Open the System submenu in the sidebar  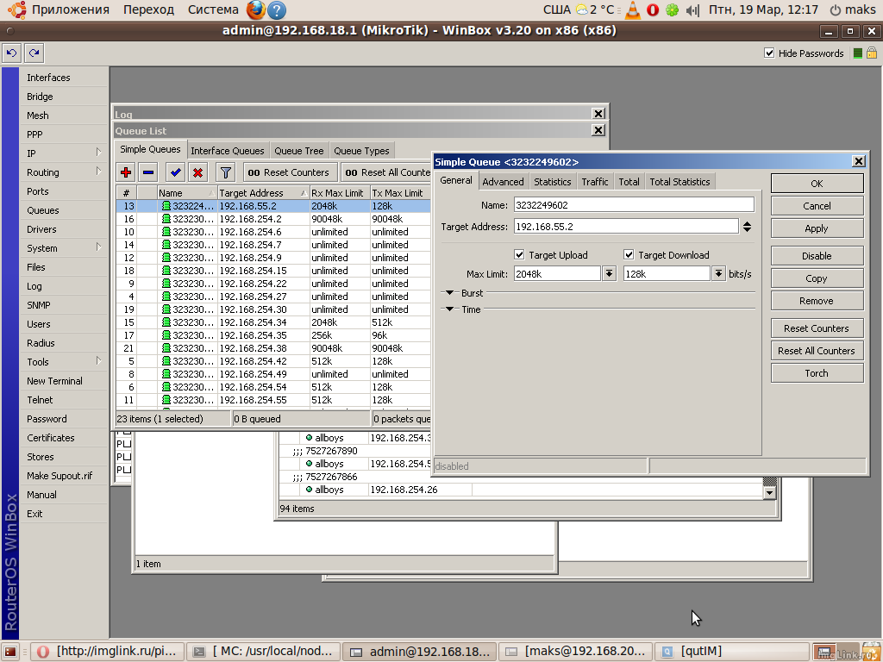pos(63,248)
